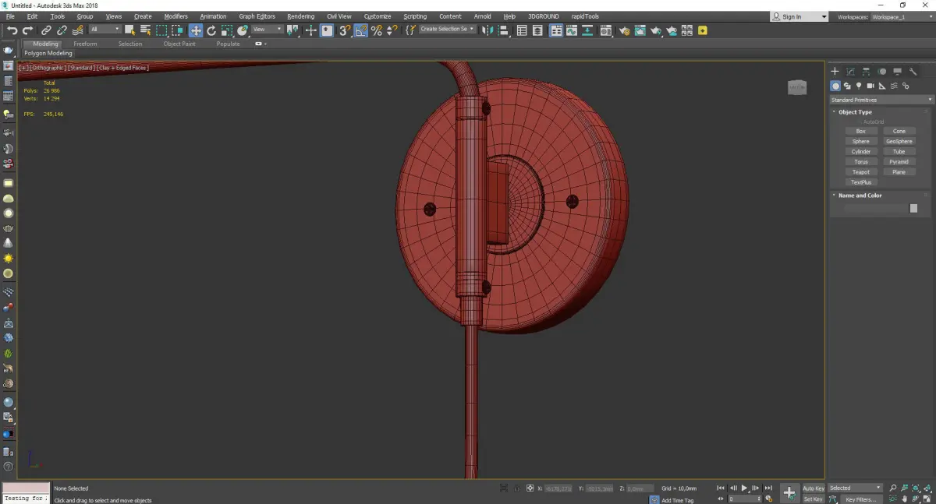Open the selection filter 'All' dropdown
Image resolution: width=936 pixels, height=504 pixels.
(x=105, y=30)
